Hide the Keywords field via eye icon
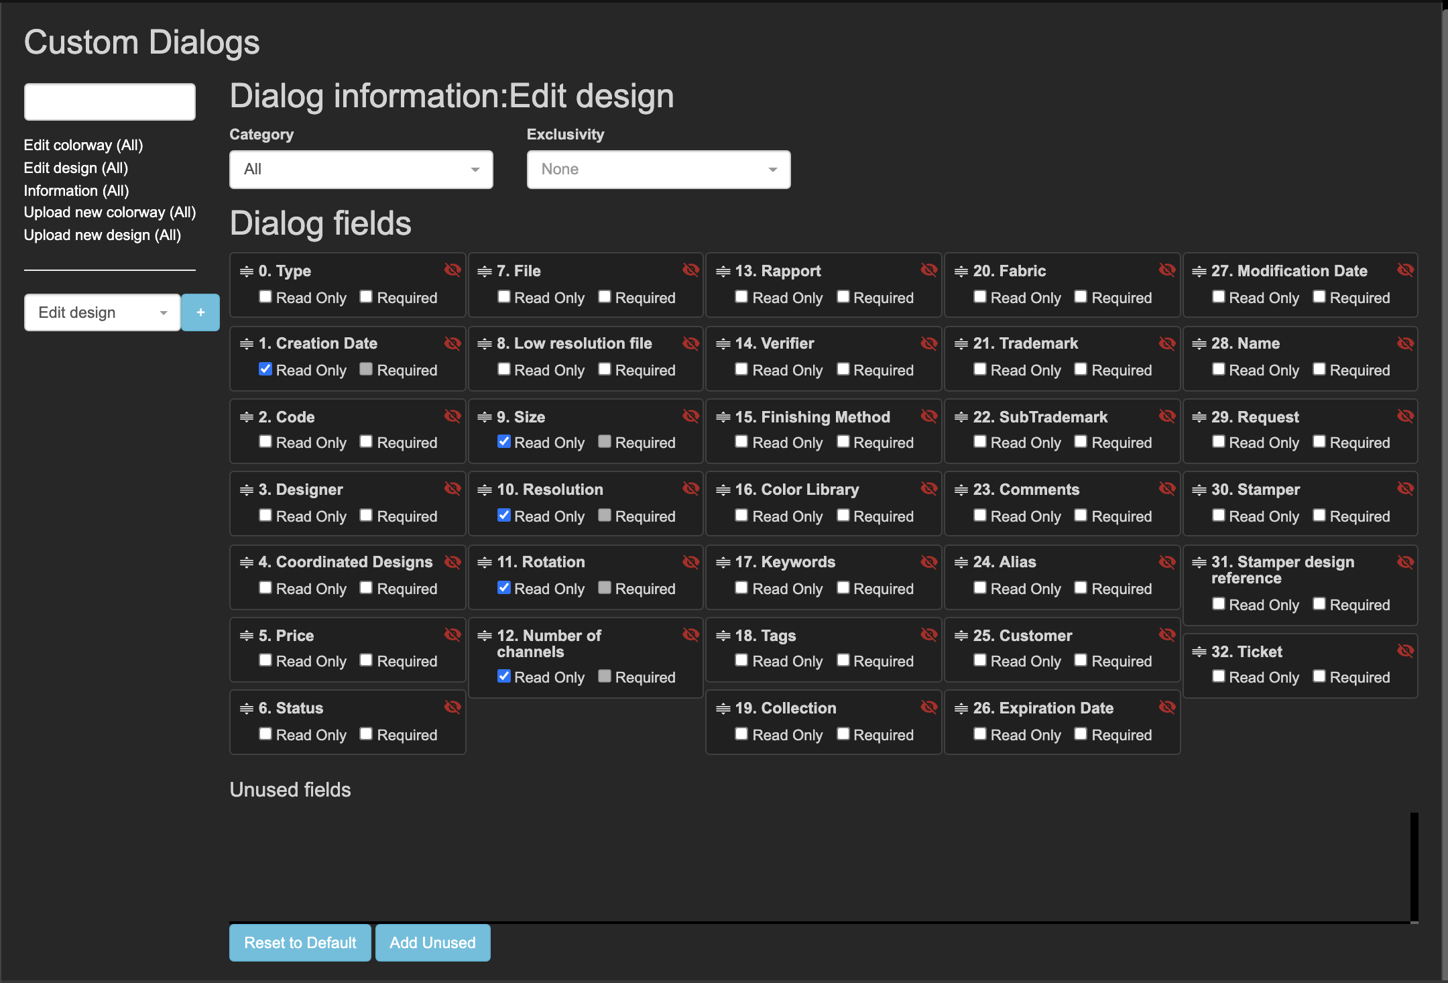 (x=928, y=562)
